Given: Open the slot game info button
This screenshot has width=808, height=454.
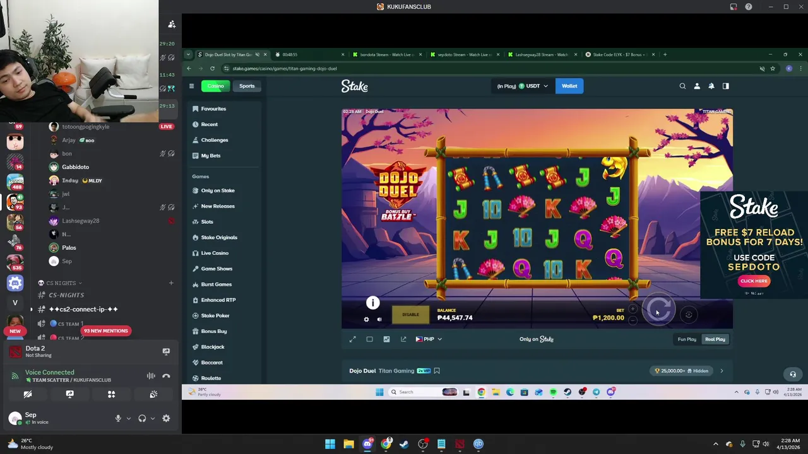Looking at the screenshot, I should [372, 303].
